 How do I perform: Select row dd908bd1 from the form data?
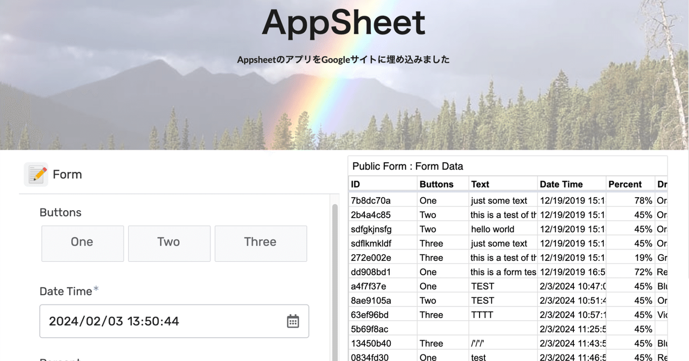(x=382, y=272)
